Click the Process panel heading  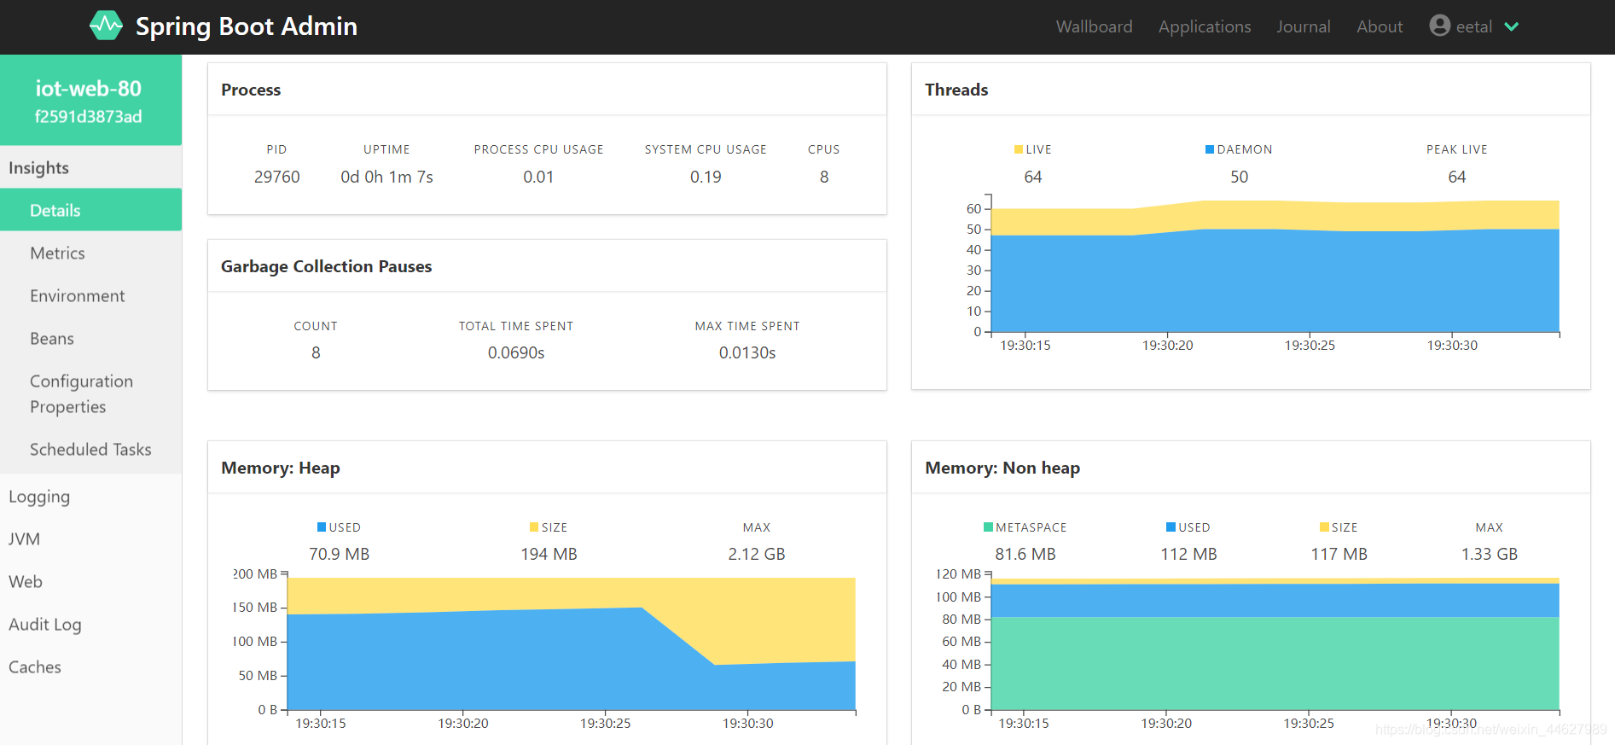coord(251,90)
